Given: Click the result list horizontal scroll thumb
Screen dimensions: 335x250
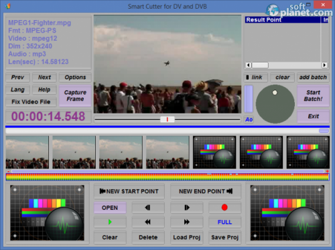Looking at the screenshot, I should pyautogui.click(x=260, y=66).
